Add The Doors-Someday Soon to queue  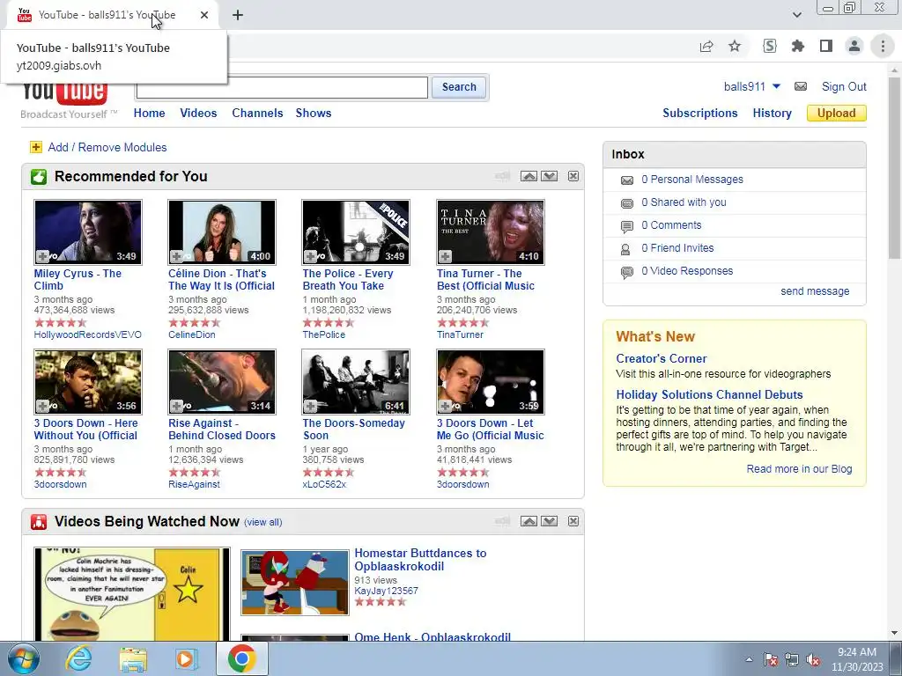(x=311, y=406)
